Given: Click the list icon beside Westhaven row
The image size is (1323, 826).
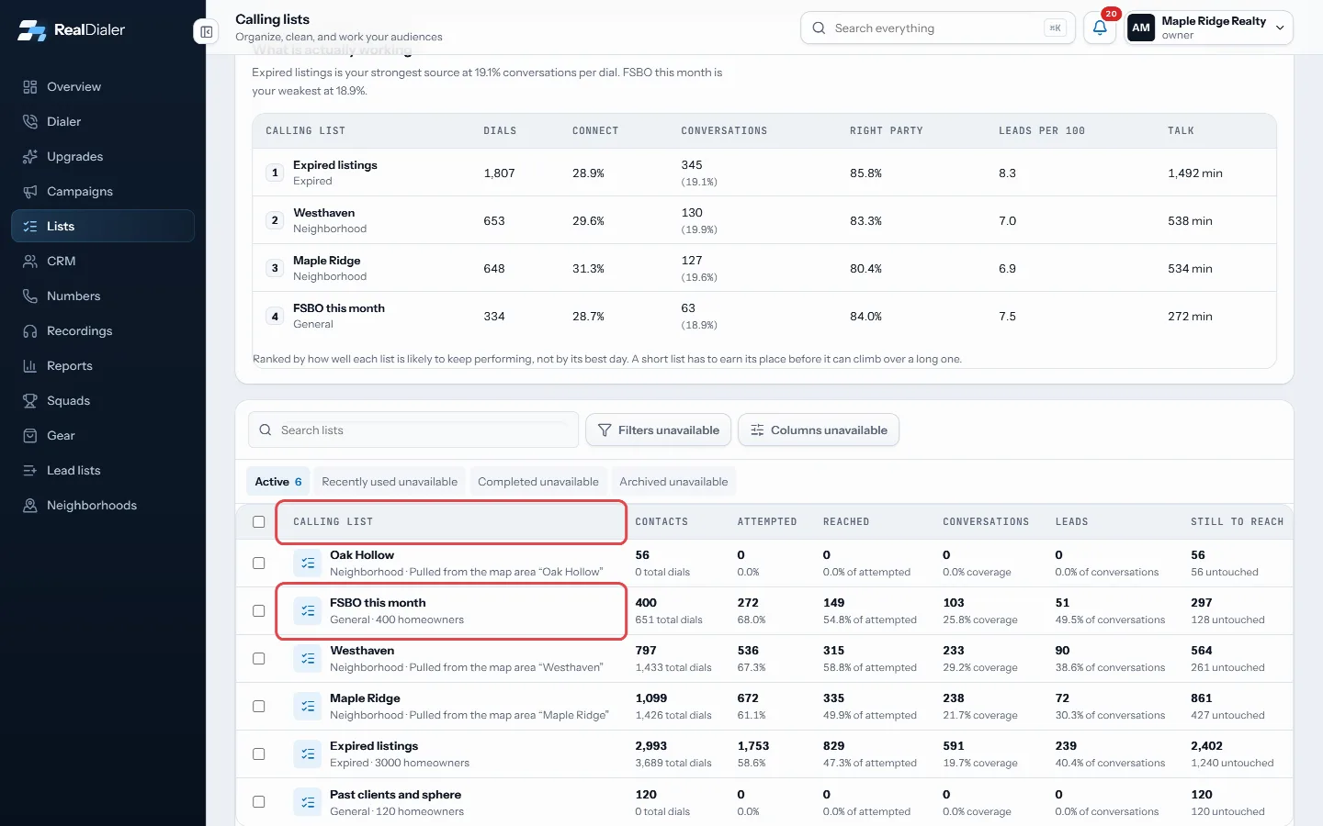Looking at the screenshot, I should click(308, 658).
